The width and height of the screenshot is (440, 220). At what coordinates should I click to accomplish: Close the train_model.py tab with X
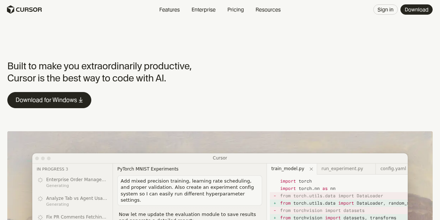coord(311,169)
